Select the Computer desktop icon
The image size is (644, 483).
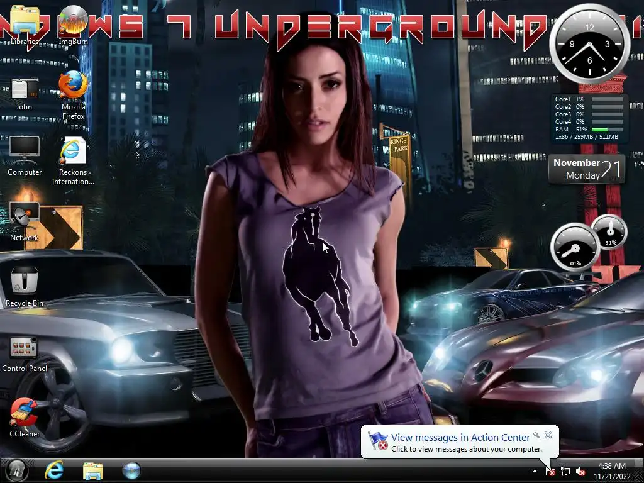tap(25, 156)
